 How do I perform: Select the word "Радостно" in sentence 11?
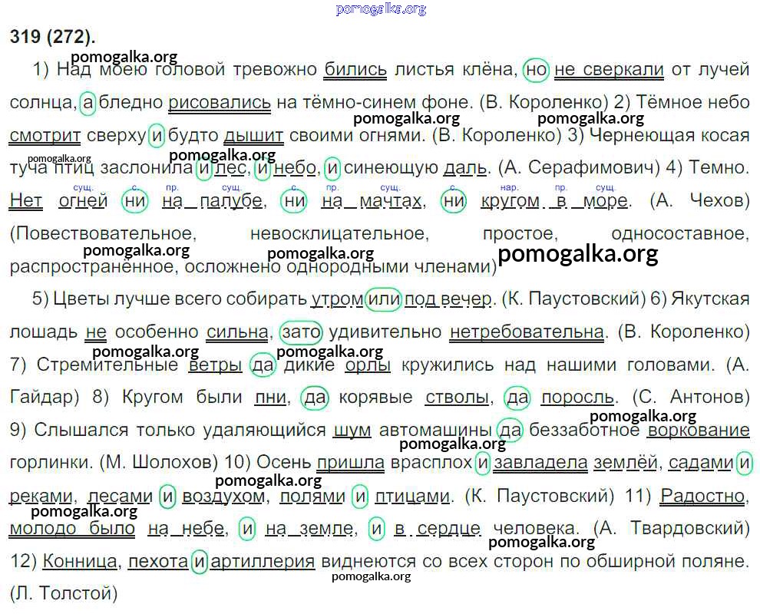(702, 496)
